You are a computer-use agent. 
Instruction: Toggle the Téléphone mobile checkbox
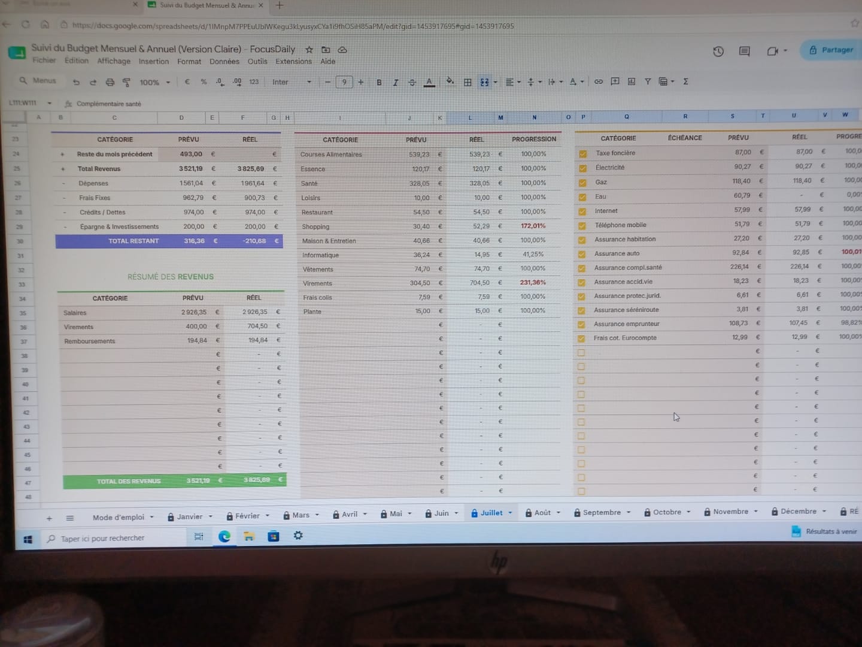pyautogui.click(x=582, y=226)
